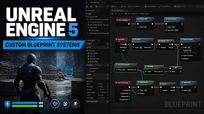Collapse the EventGraph tree item
This screenshot has width=204, height=114.
86,51
